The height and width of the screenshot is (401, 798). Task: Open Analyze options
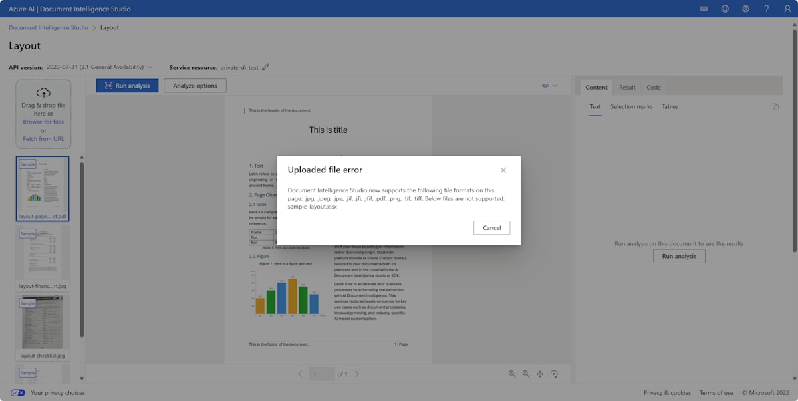[195, 86]
